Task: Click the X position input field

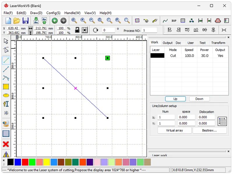Action: click(13, 28)
